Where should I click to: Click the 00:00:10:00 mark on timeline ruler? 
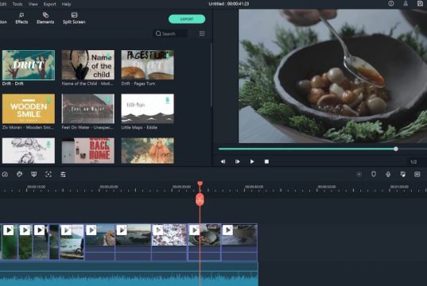(x=37, y=187)
